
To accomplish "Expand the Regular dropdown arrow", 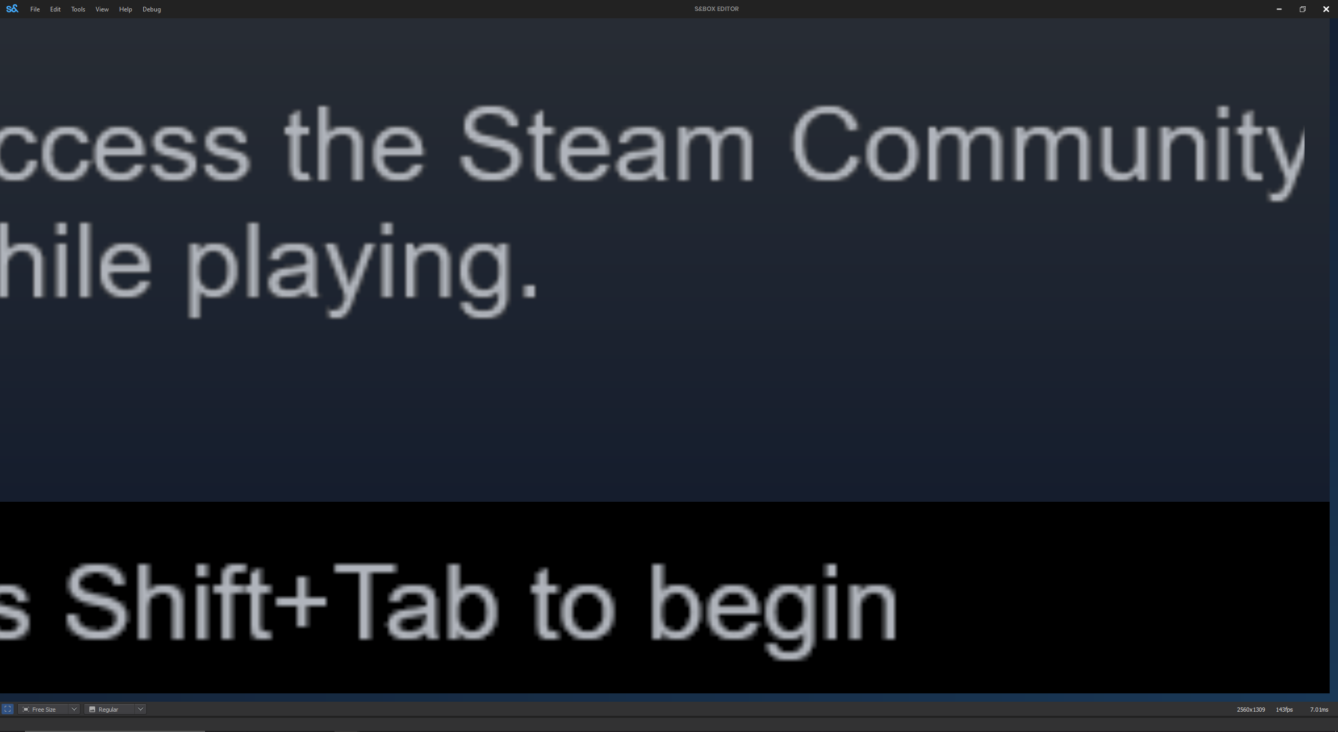I will click(x=140, y=709).
